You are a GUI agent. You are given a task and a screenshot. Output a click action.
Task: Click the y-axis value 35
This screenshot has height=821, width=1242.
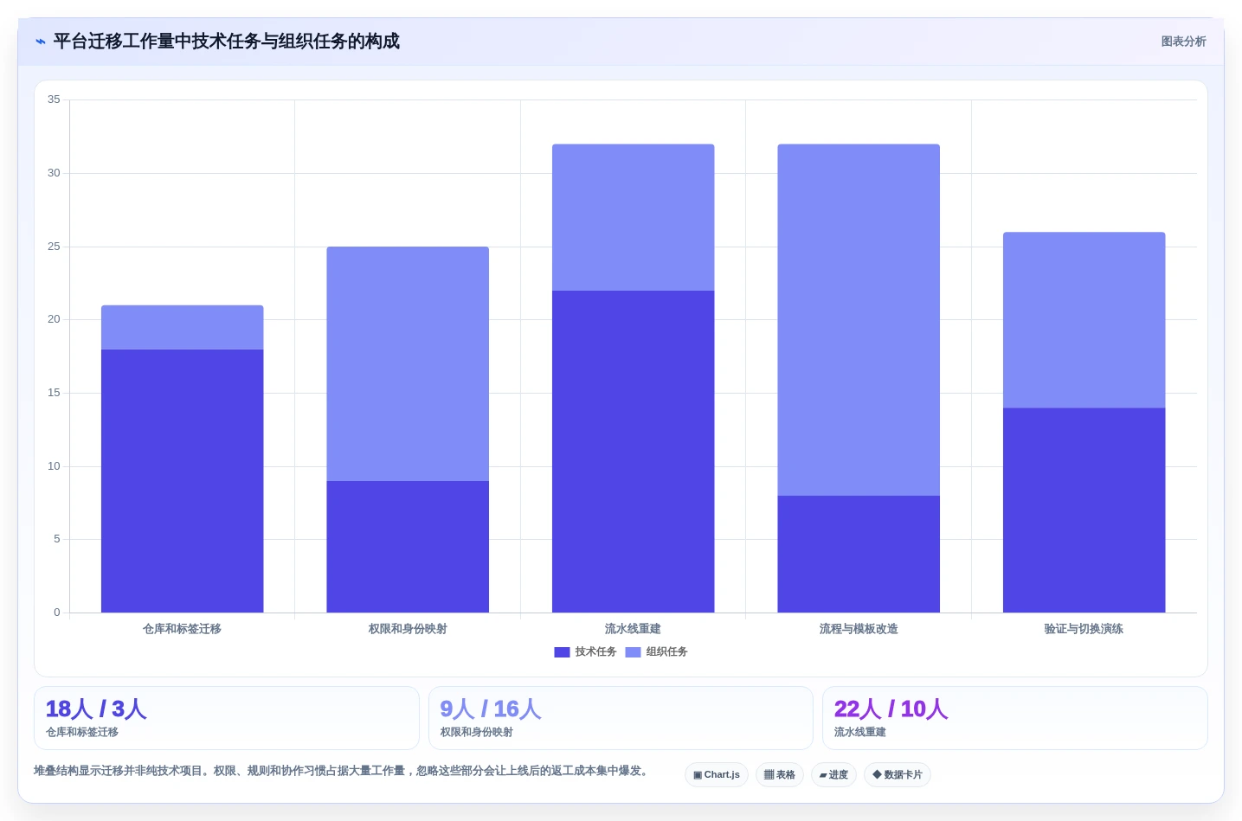coord(54,99)
